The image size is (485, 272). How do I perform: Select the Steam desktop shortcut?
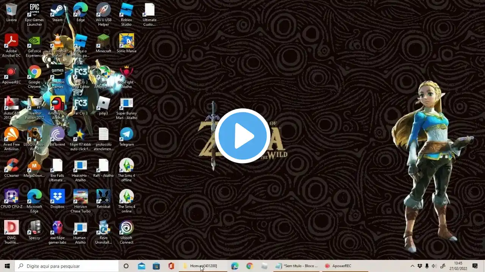pyautogui.click(x=57, y=12)
